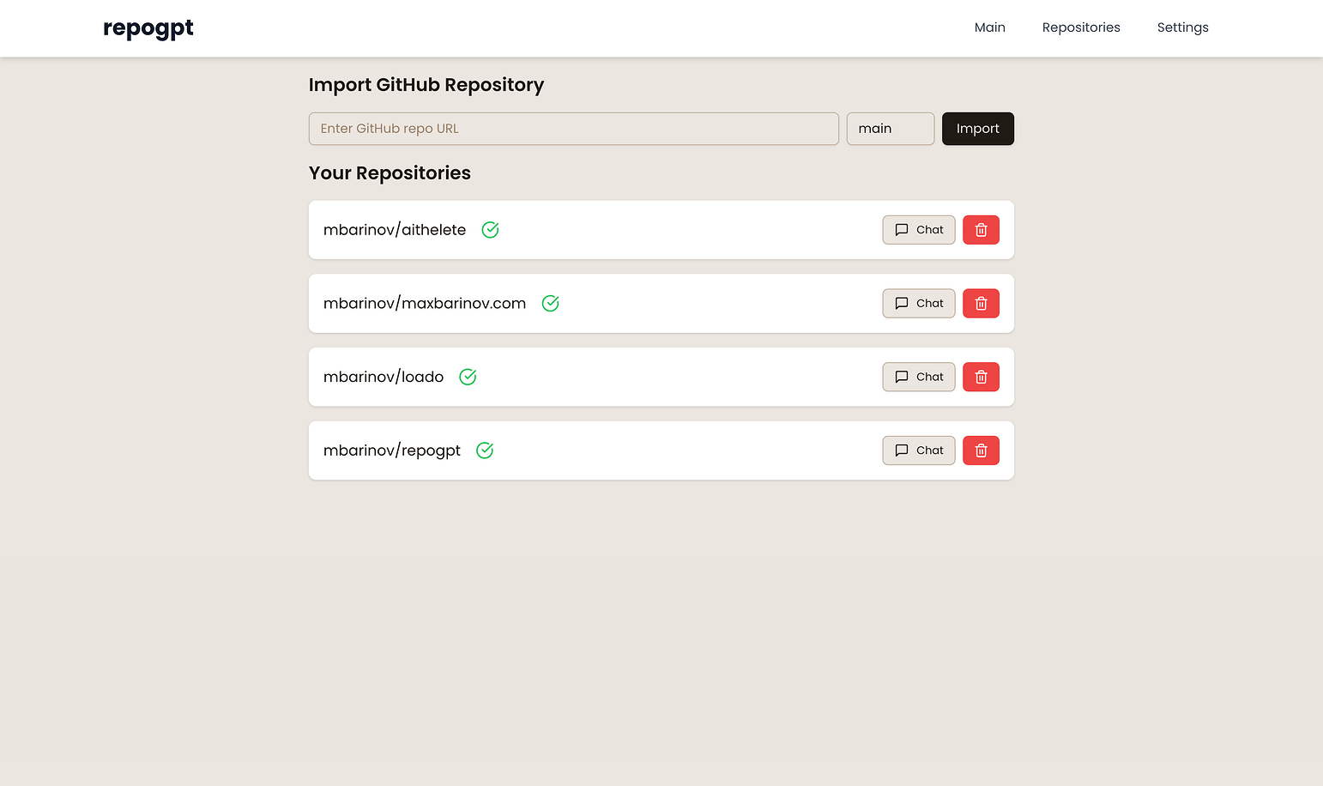Click the green checkmark beside mbarinov/maxbarinov.com
The height and width of the screenshot is (786, 1323).
tap(551, 304)
